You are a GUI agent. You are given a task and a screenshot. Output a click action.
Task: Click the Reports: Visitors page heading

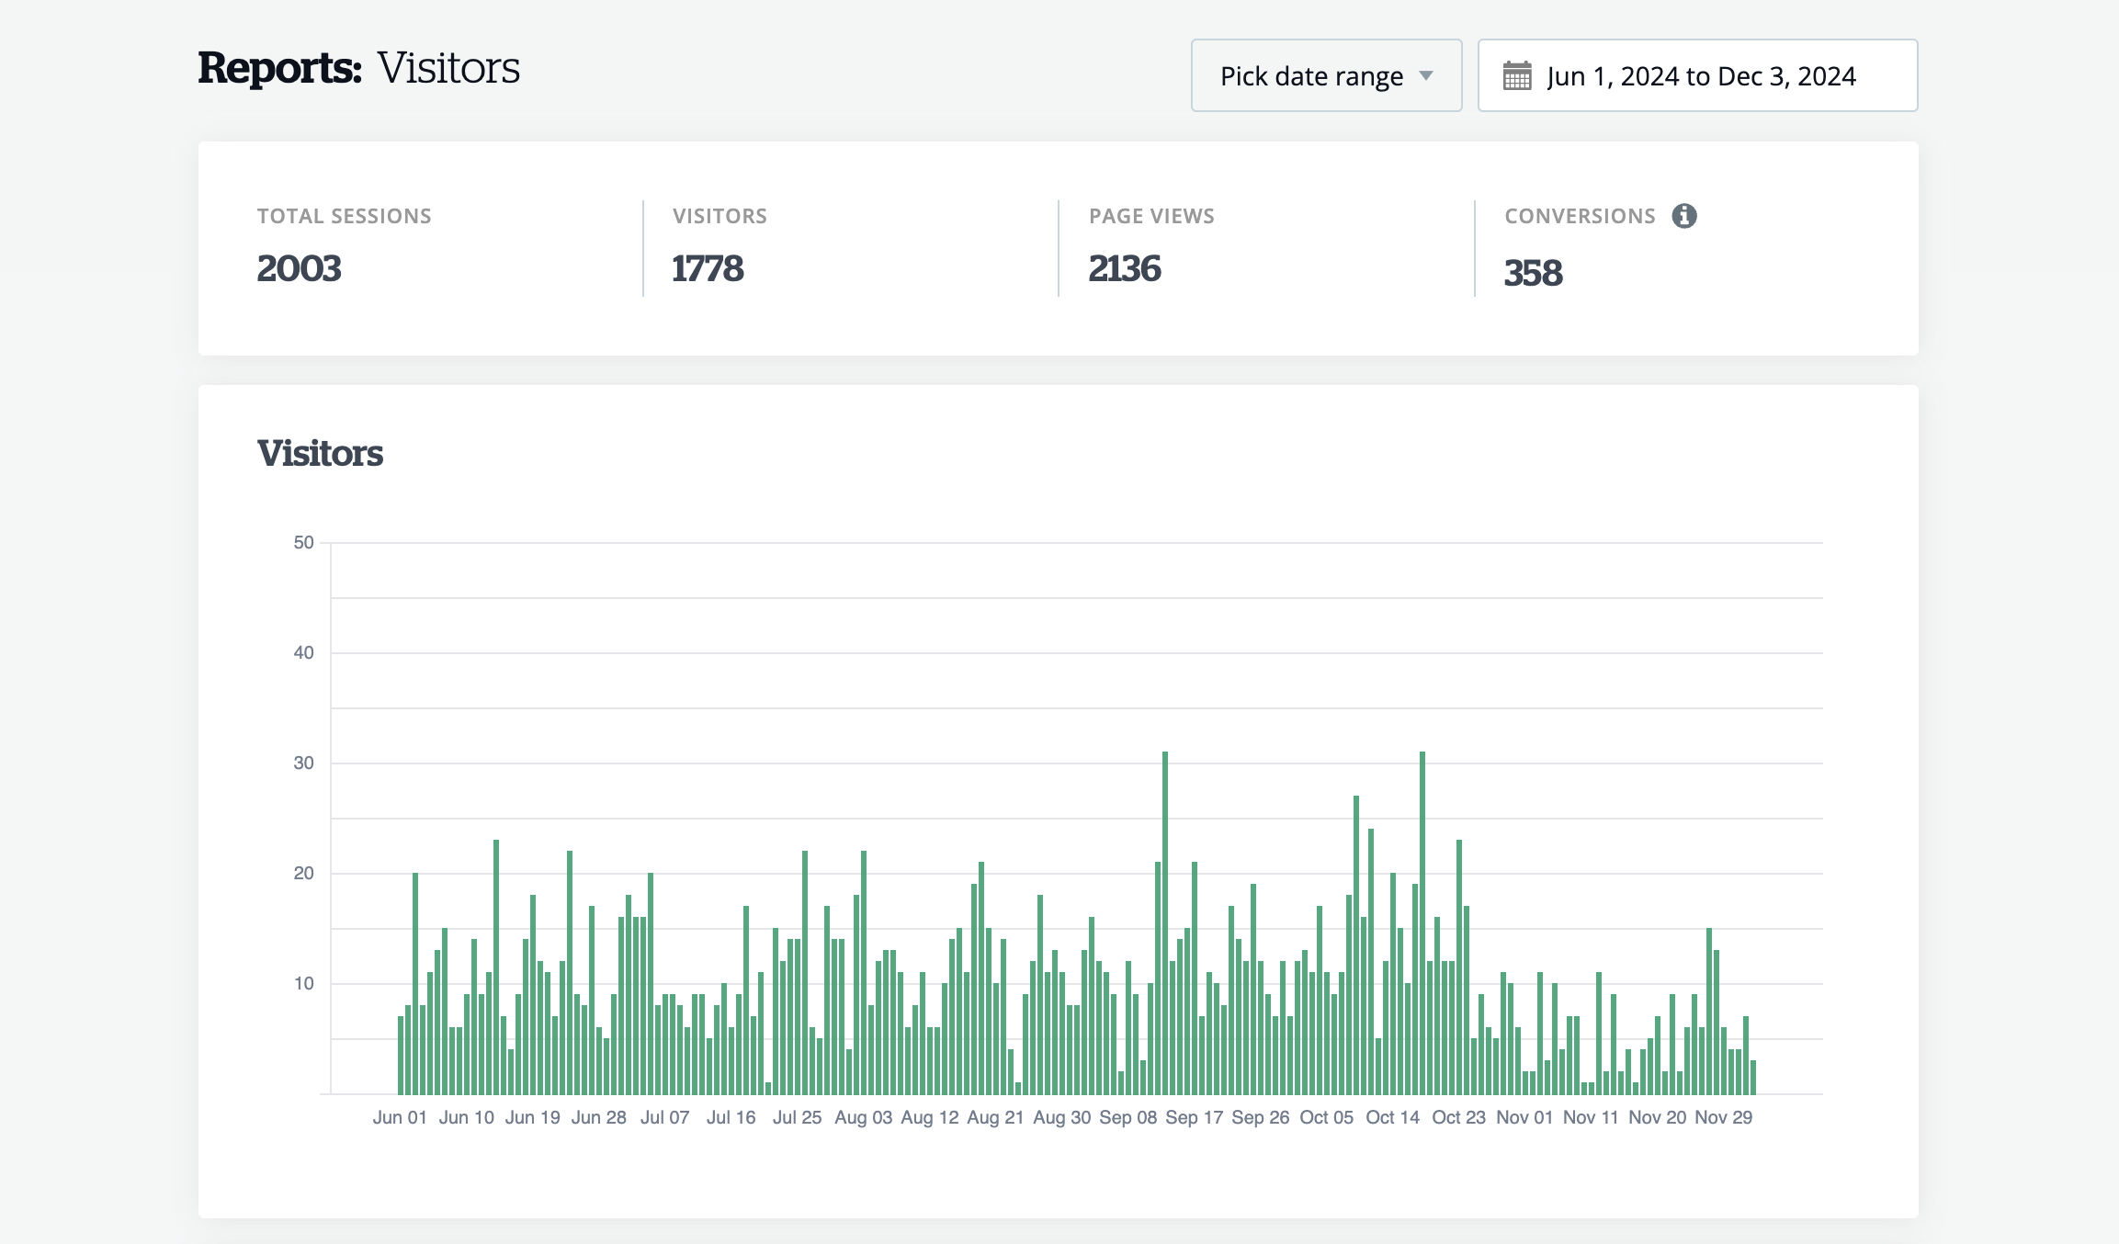[358, 64]
